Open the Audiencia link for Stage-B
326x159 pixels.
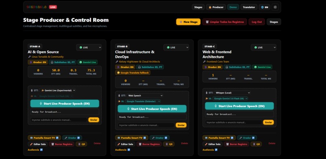coord(123,150)
